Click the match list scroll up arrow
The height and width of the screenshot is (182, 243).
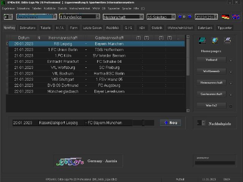[188, 37]
